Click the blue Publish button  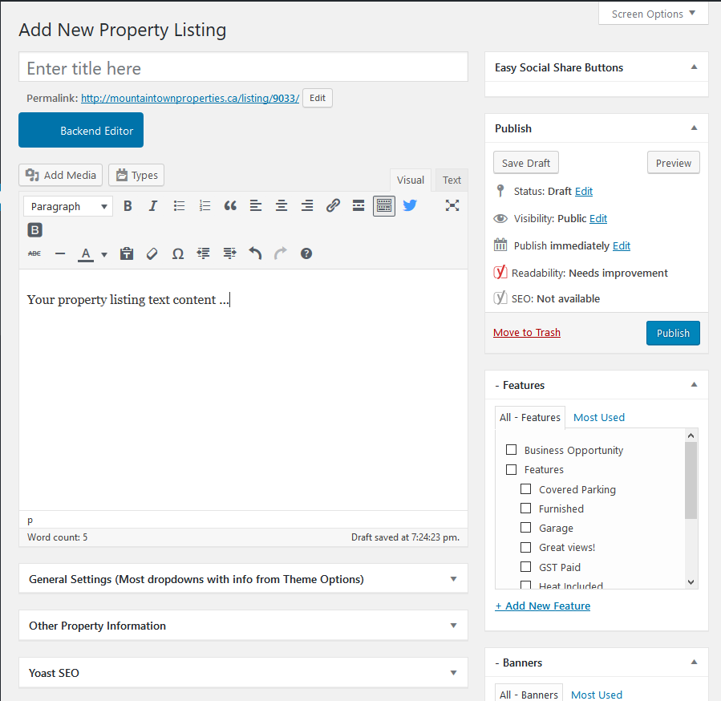tap(673, 333)
